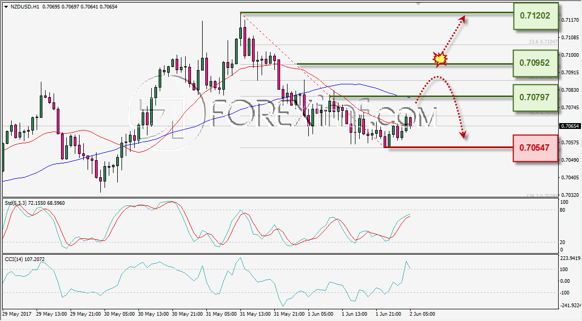Click the current price tag 0.70654
The height and width of the screenshot is (321, 582).
coord(570,126)
